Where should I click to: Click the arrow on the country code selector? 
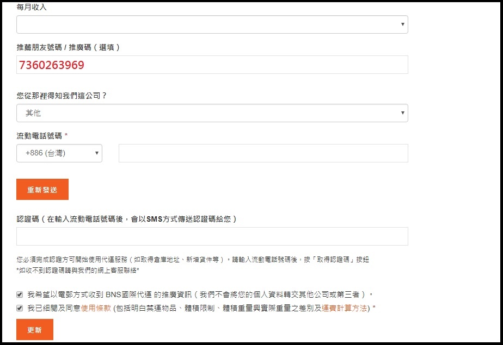97,153
